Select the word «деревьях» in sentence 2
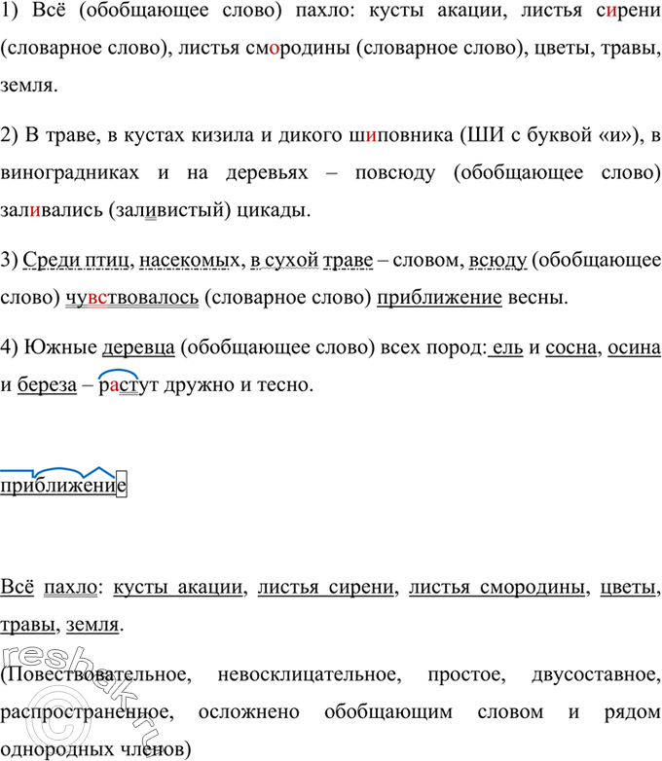662x761 pixels. (267, 173)
